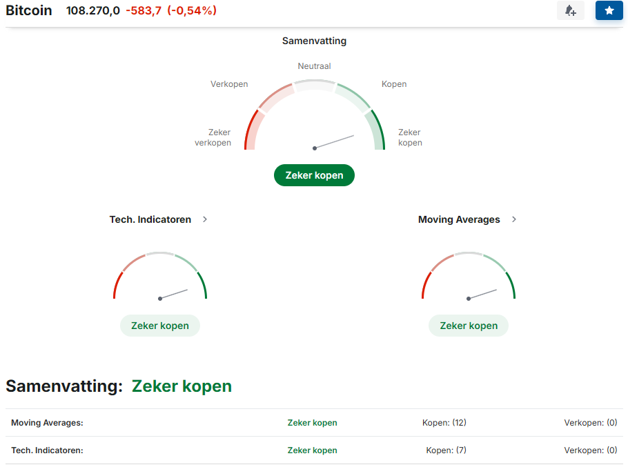Click the Neutraal gauge label
628x467 pixels.
[315, 66]
